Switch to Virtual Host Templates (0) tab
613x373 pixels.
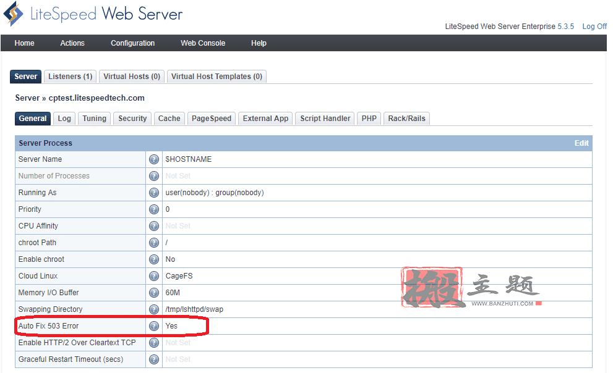216,77
